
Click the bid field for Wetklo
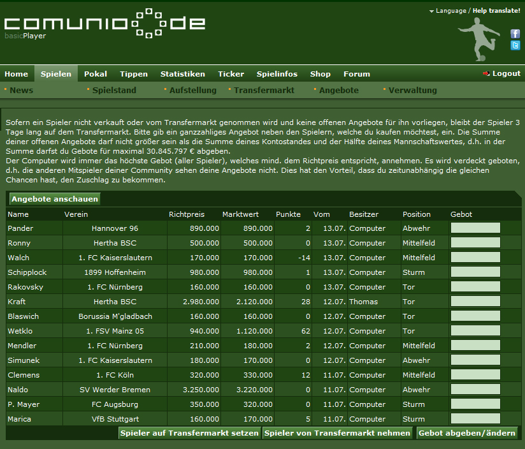coord(475,331)
